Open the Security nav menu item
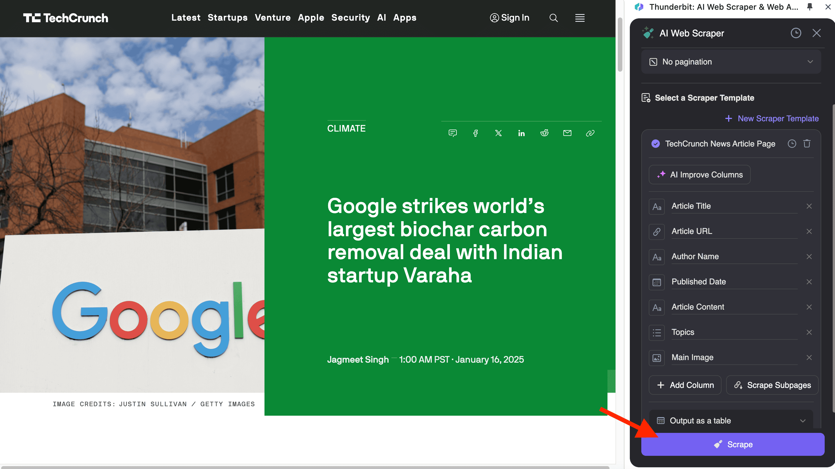The height and width of the screenshot is (469, 835). 350,18
